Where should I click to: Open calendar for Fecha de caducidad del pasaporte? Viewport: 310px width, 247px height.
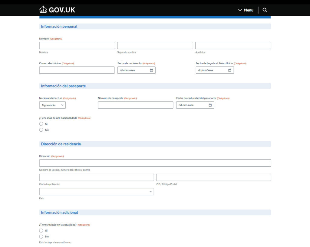[x=210, y=105]
